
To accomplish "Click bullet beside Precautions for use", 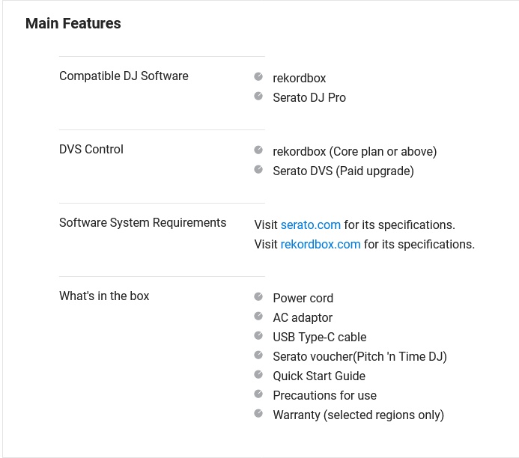I will pyautogui.click(x=258, y=394).
